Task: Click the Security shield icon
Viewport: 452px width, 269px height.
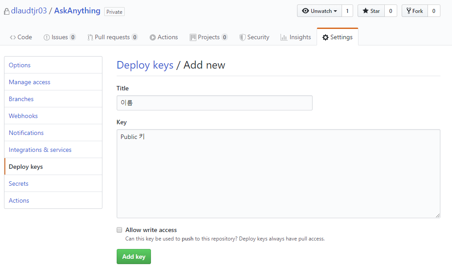Action: [x=242, y=37]
